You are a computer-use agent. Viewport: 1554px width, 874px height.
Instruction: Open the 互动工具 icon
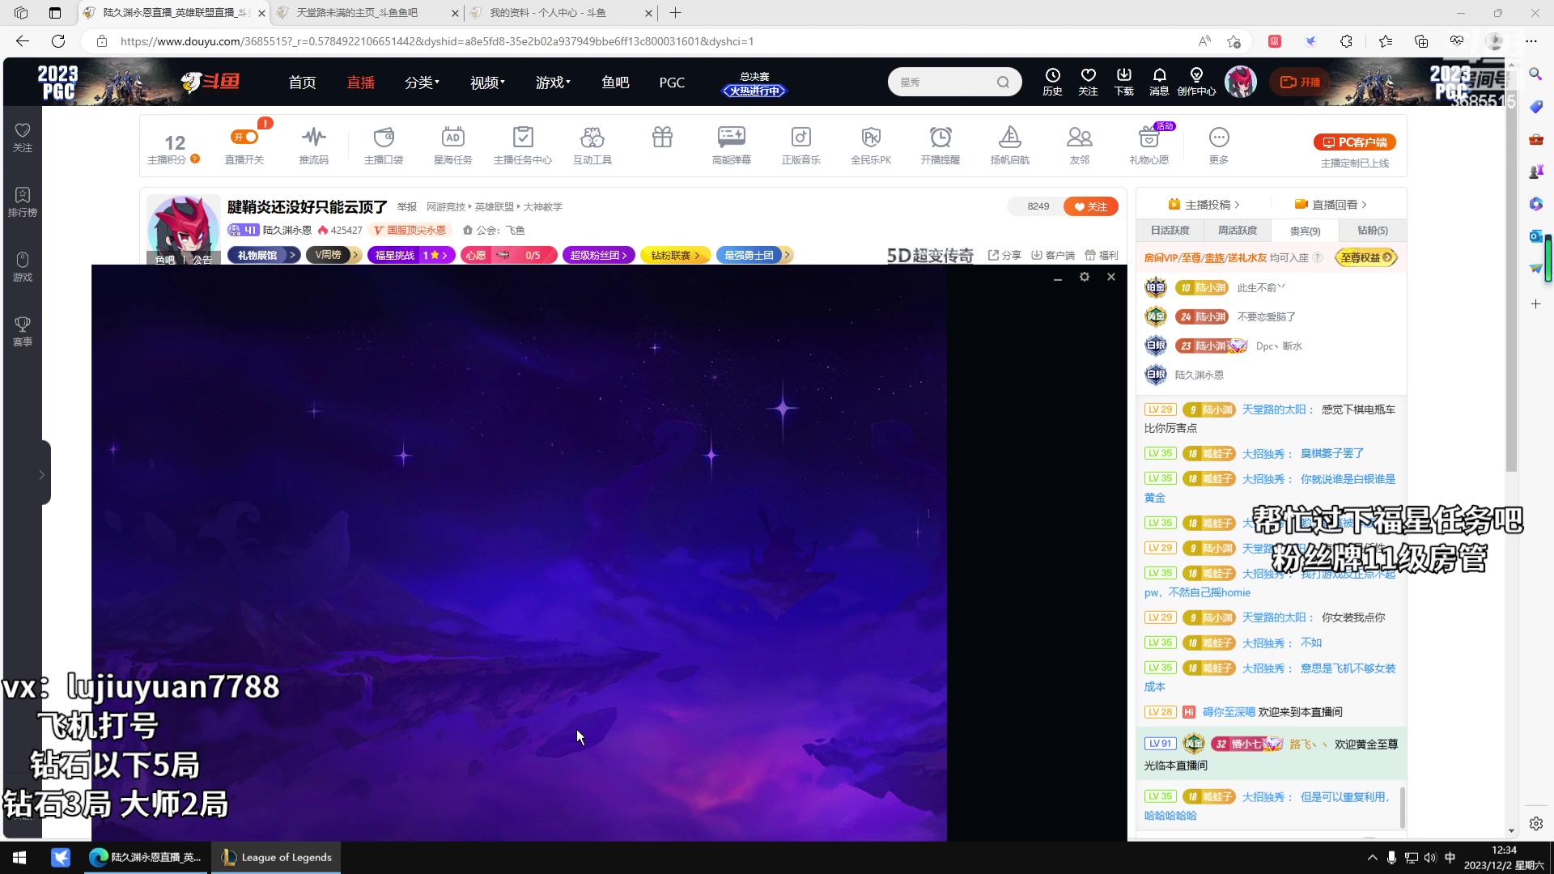[x=592, y=145]
